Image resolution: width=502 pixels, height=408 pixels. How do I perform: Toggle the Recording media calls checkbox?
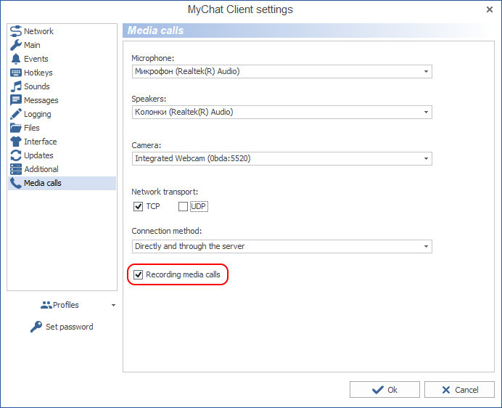pos(138,274)
